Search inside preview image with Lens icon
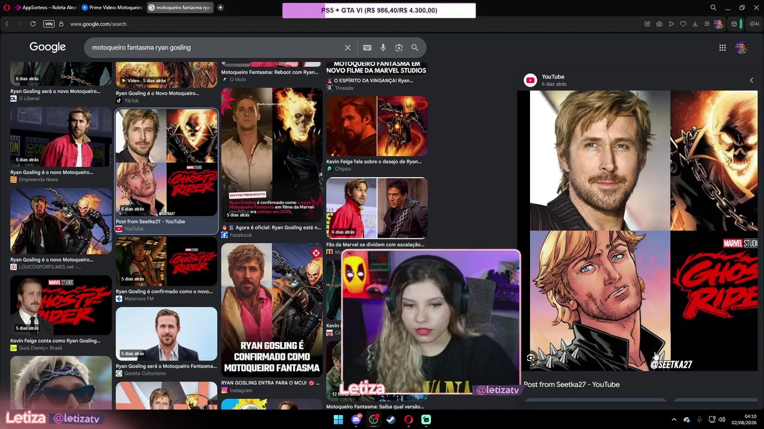764x429 pixels. click(x=531, y=358)
